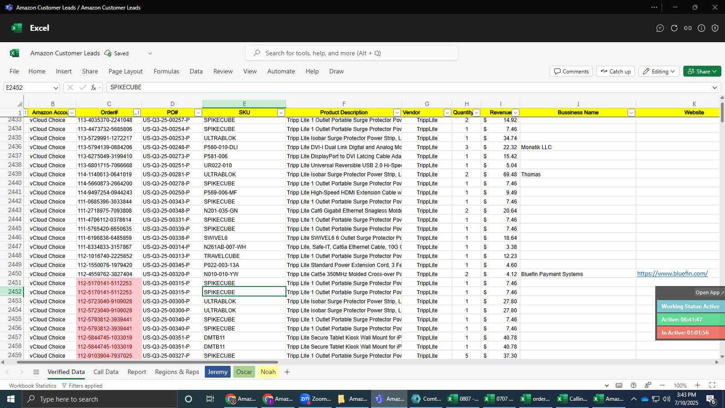Expand workbook name dropdown chevron
Viewport: 725px width, 408px height.
click(150, 53)
